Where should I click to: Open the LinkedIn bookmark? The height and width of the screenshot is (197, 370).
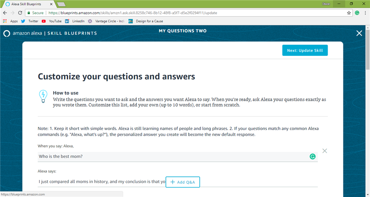click(x=75, y=21)
